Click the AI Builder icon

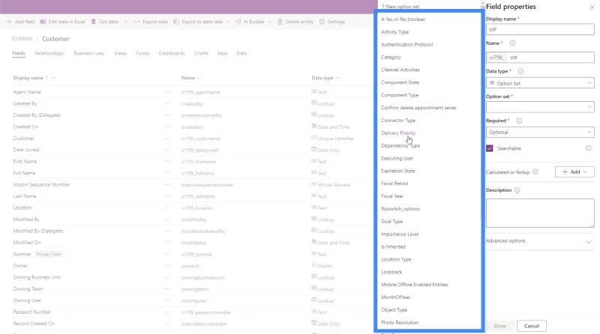coord(238,22)
